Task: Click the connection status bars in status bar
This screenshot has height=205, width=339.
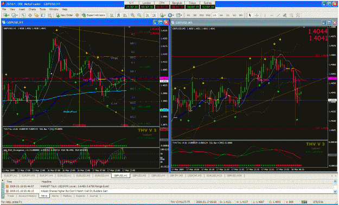Action: click(x=304, y=202)
